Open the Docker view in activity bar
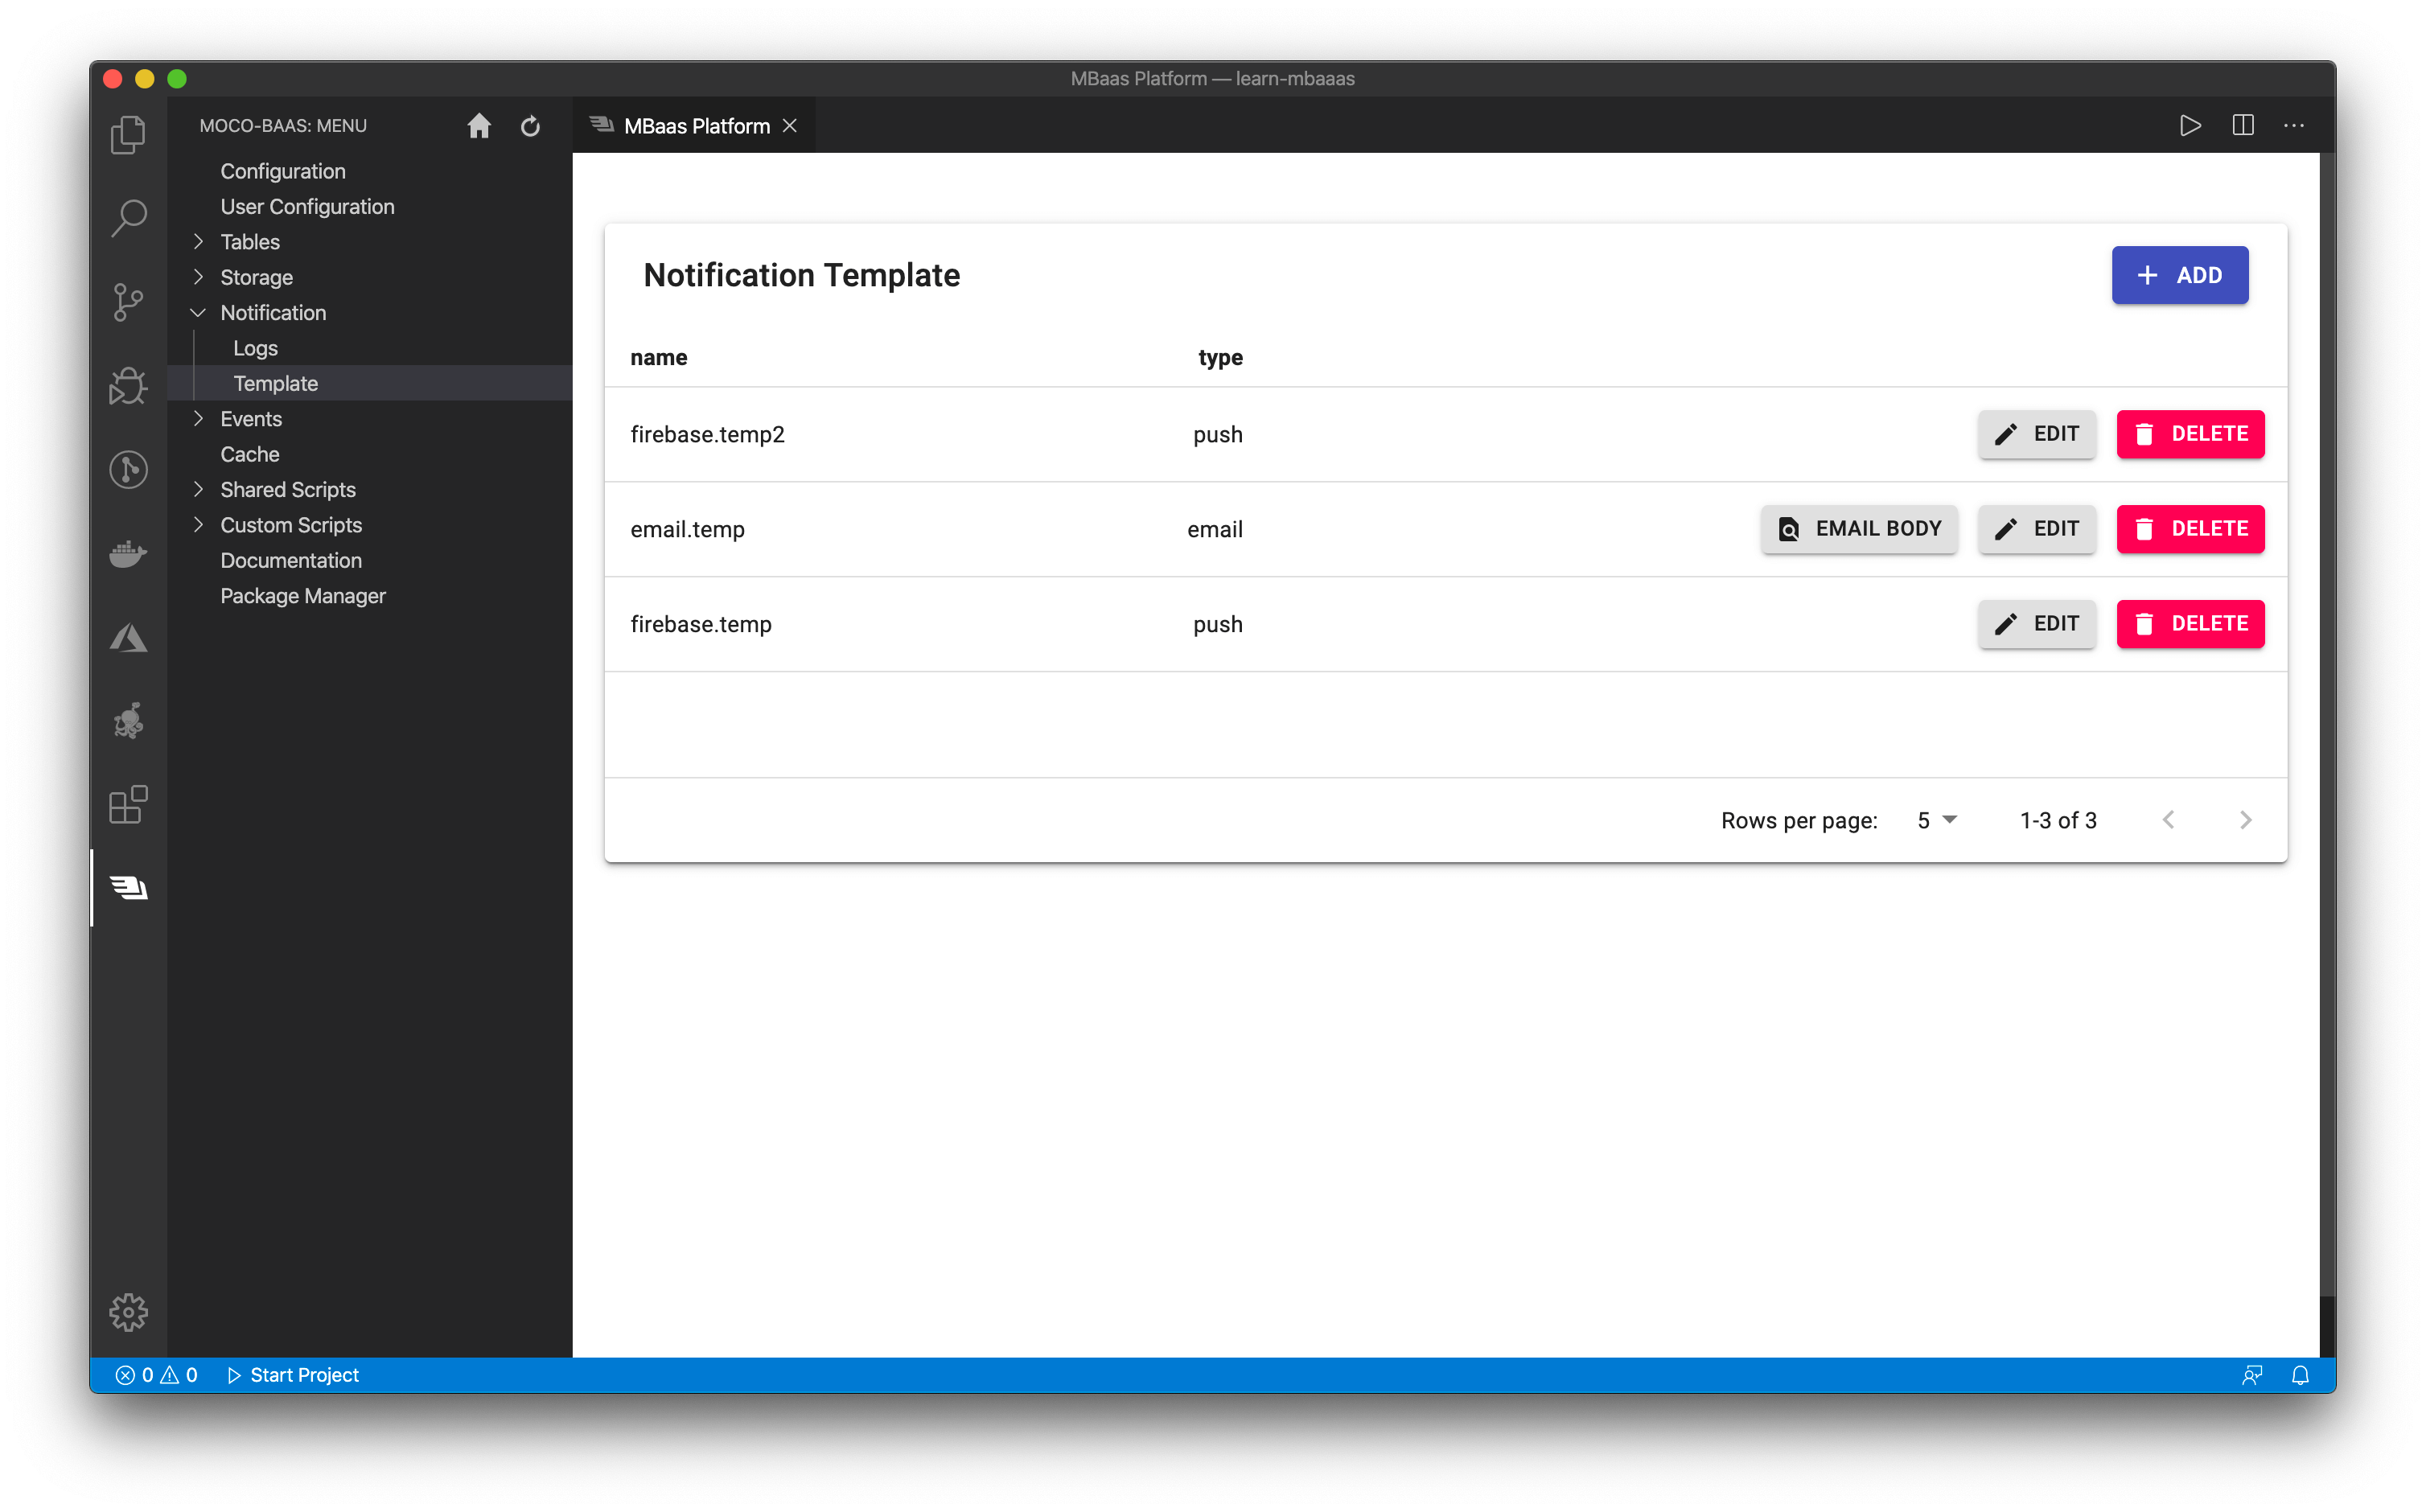Viewport: 2426px width, 1512px height. pos(128,553)
